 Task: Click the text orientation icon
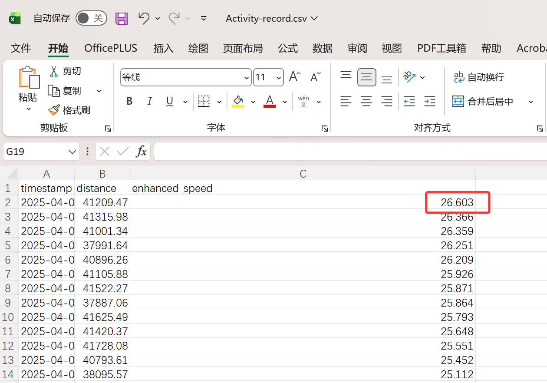[x=410, y=77]
